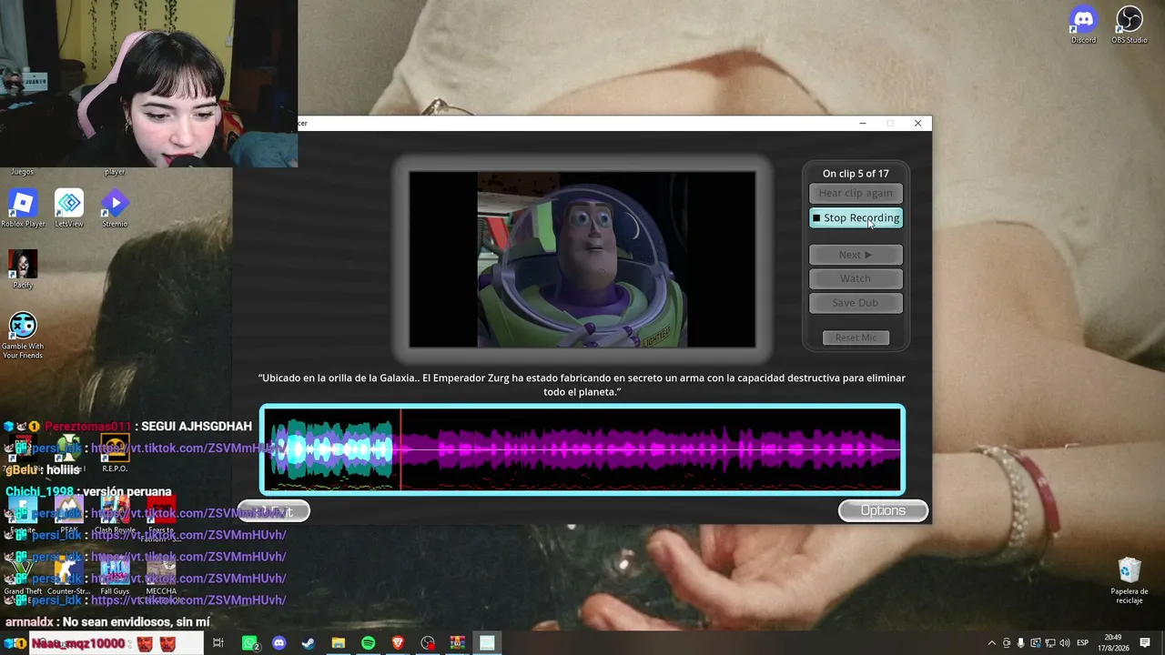Launch Grand Theft Auto desktop shortcut
This screenshot has height=655, width=1165.
pos(23,577)
